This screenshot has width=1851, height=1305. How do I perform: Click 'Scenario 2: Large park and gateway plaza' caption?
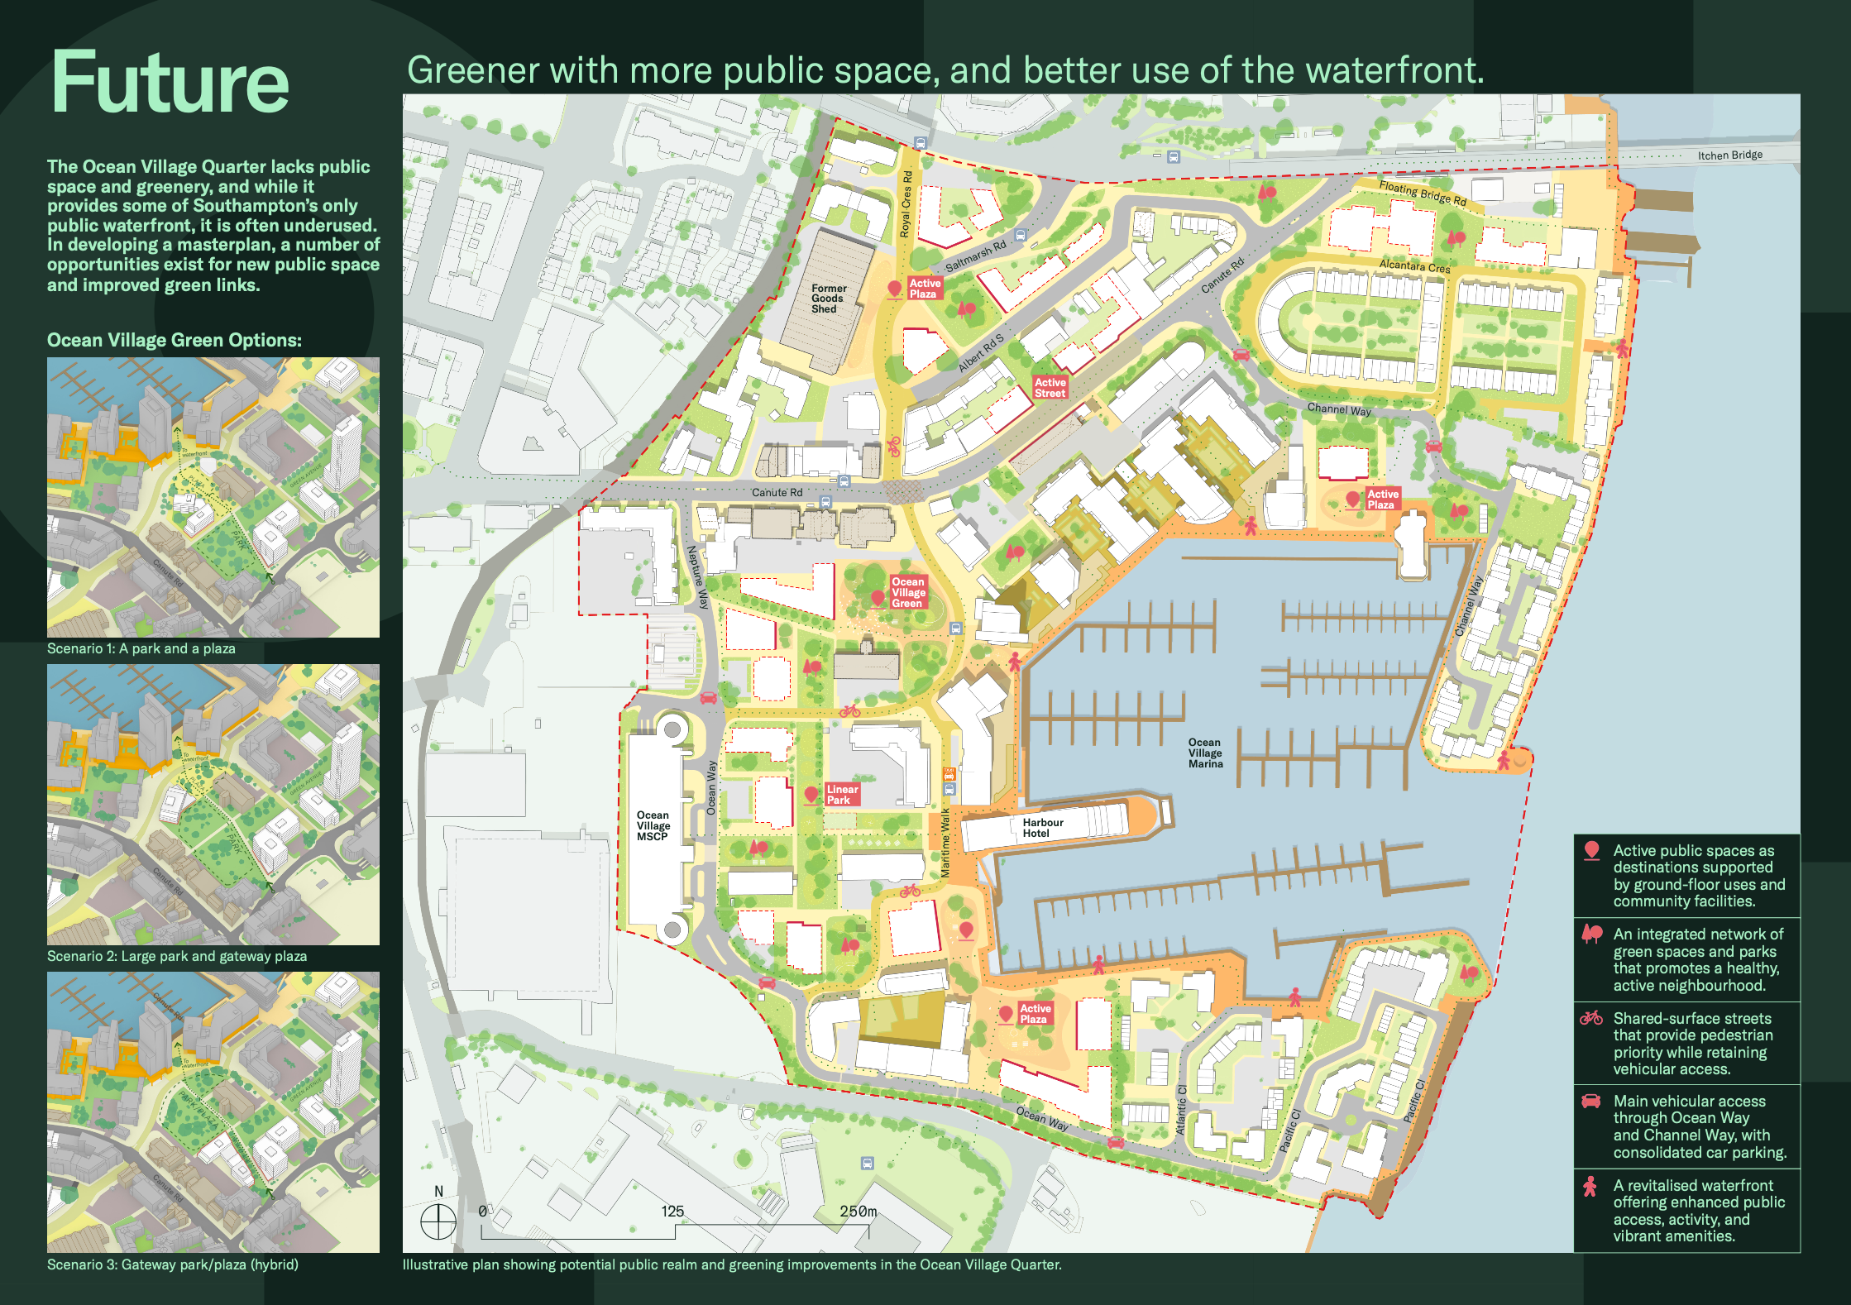click(x=177, y=956)
